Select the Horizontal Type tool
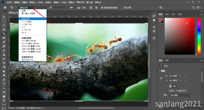 coord(4,84)
